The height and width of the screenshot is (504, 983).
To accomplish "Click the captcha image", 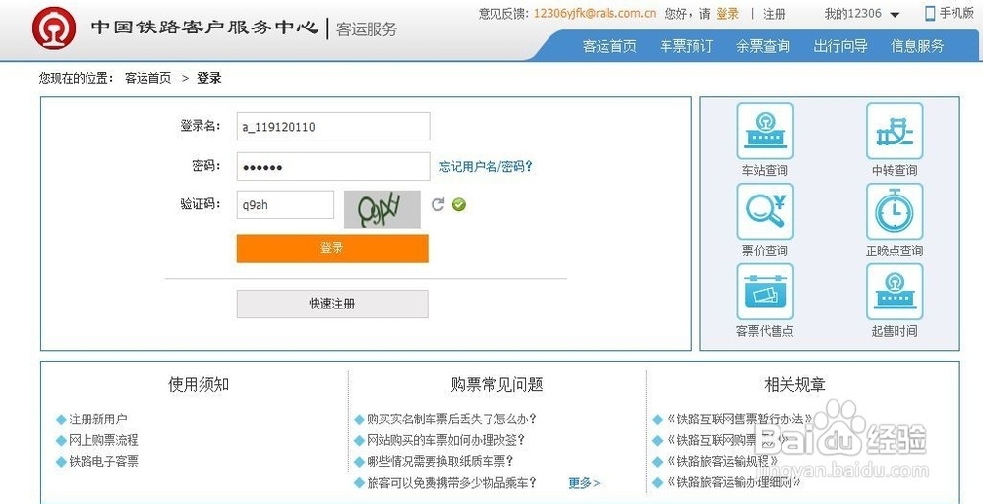I will (381, 209).
